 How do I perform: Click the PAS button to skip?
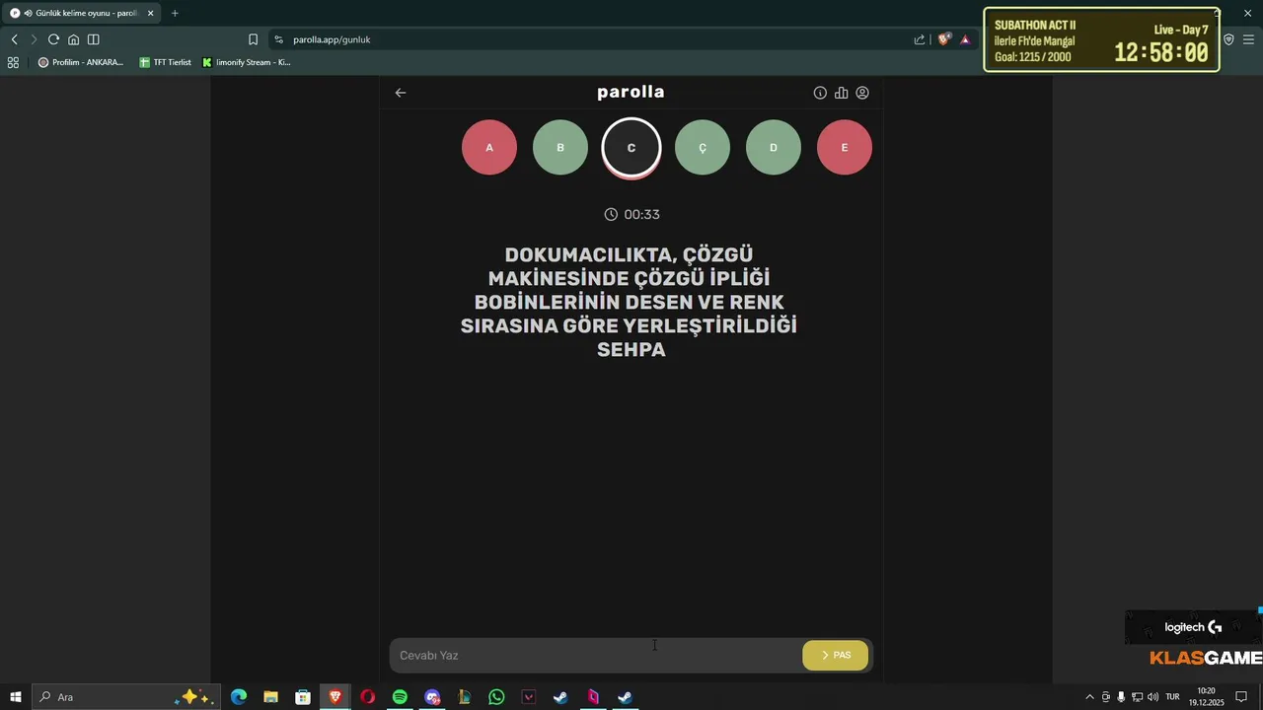[x=836, y=656]
